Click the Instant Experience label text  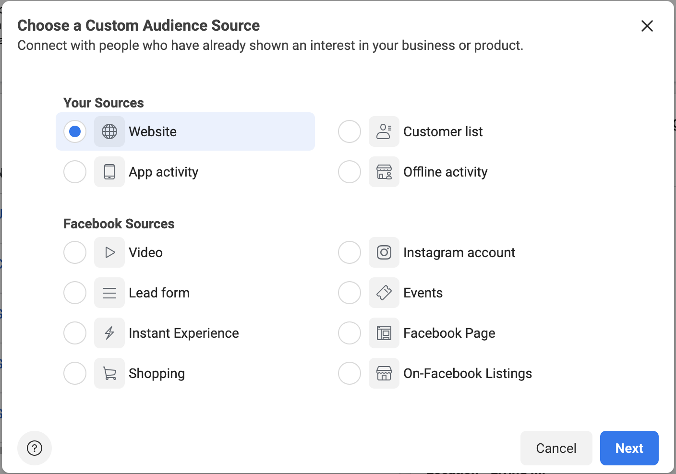(x=184, y=333)
